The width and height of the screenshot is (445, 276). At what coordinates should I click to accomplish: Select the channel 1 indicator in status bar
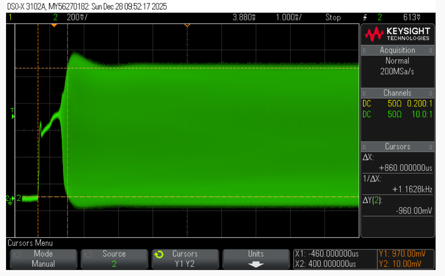coord(10,17)
